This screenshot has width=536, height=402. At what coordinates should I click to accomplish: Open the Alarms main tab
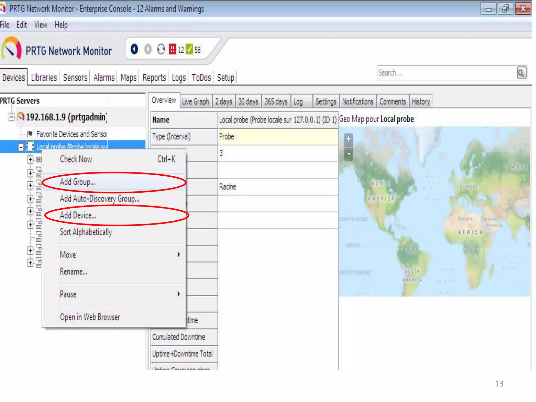click(x=104, y=77)
